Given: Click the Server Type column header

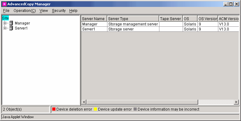Looking at the screenshot, I should tap(133, 19).
